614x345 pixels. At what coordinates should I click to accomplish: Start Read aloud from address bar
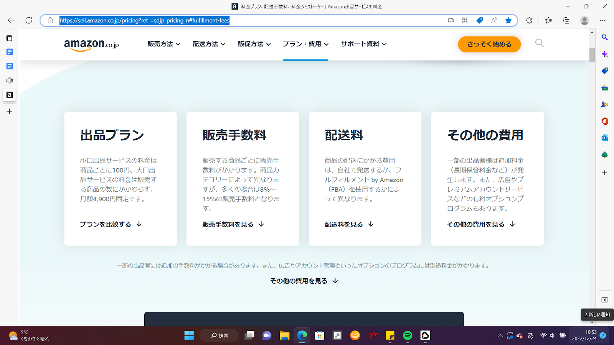pos(494,20)
